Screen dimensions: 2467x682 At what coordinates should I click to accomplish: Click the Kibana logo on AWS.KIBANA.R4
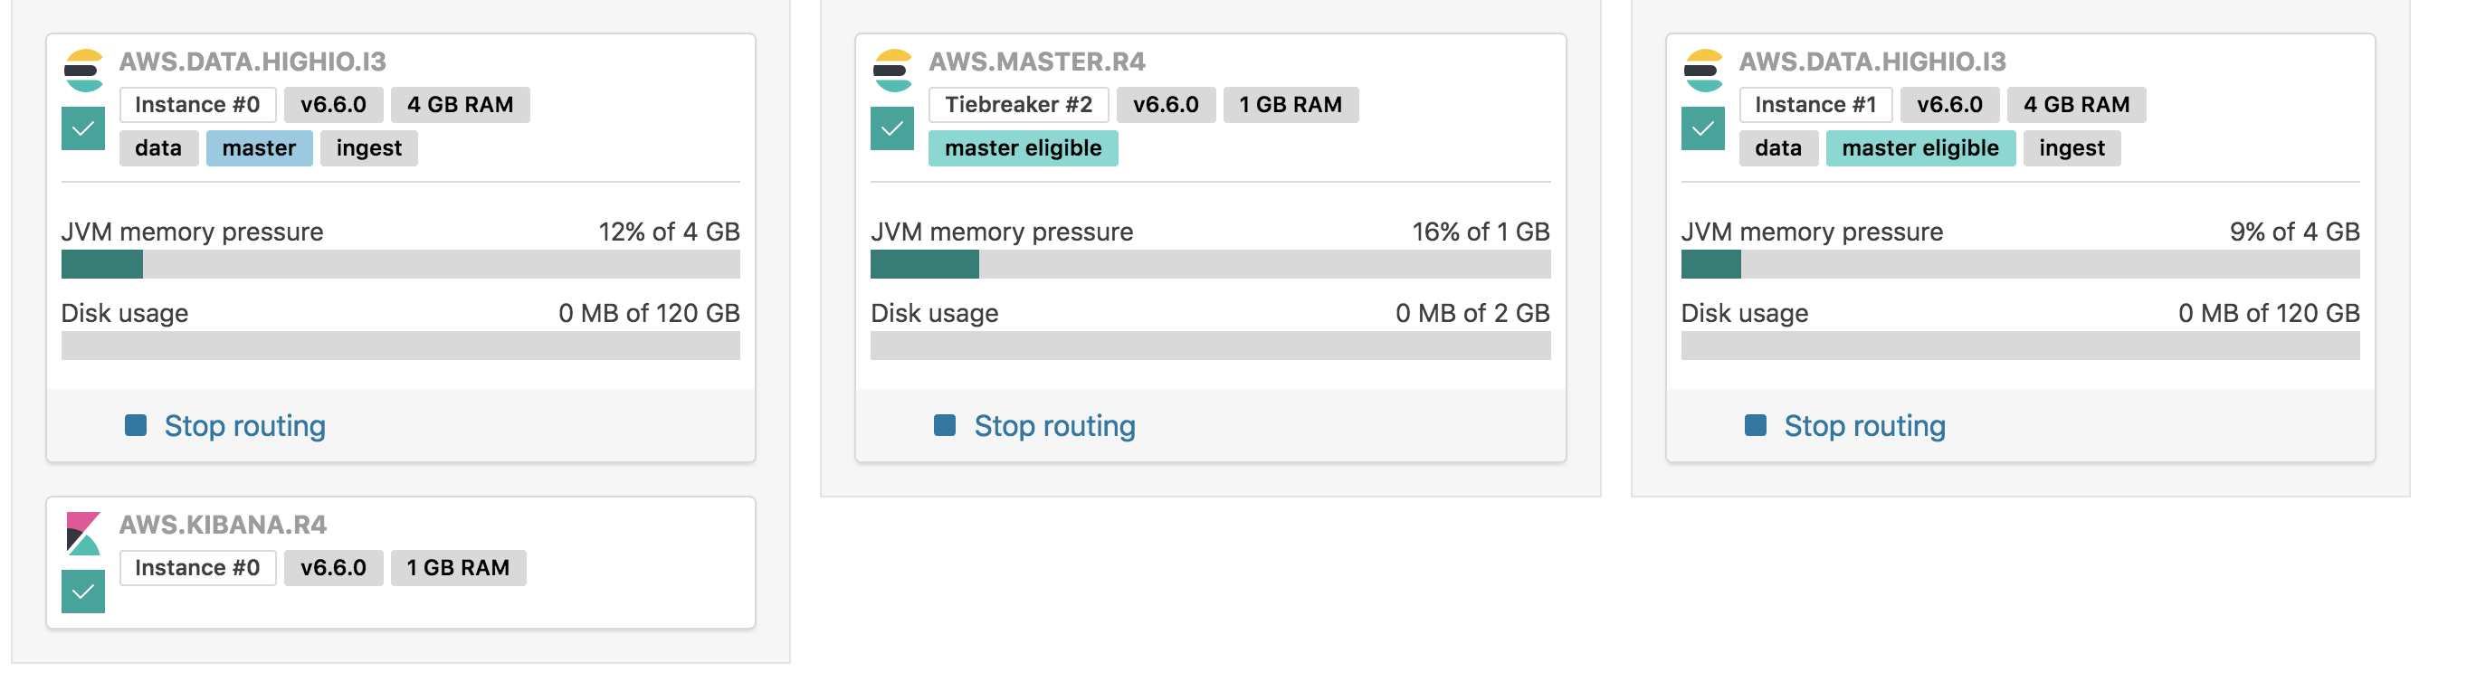point(82,534)
